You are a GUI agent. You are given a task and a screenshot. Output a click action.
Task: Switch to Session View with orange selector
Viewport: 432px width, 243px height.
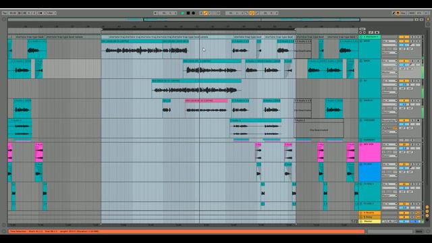pos(428,20)
